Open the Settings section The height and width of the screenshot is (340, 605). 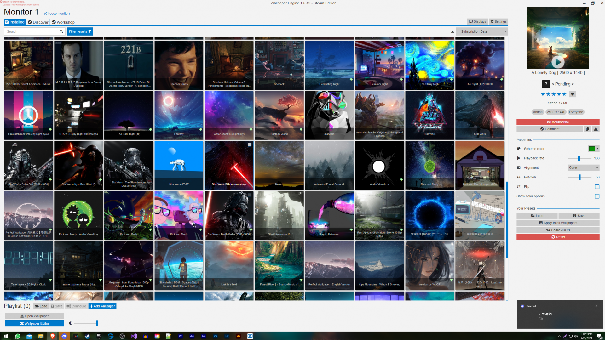498,22
